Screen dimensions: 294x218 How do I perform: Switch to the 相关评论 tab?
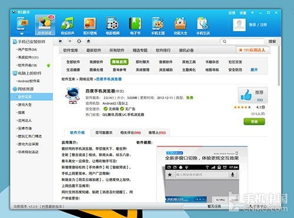click(x=131, y=132)
